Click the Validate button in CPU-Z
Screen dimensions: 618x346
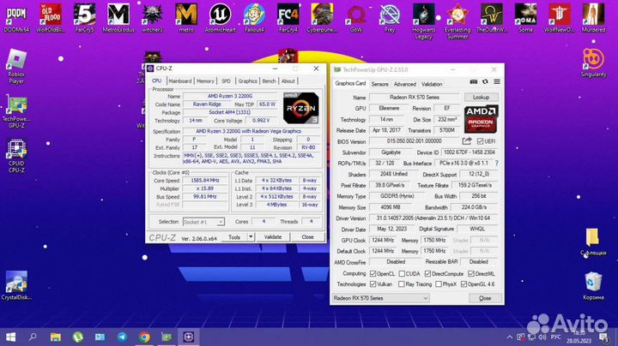tap(272, 236)
